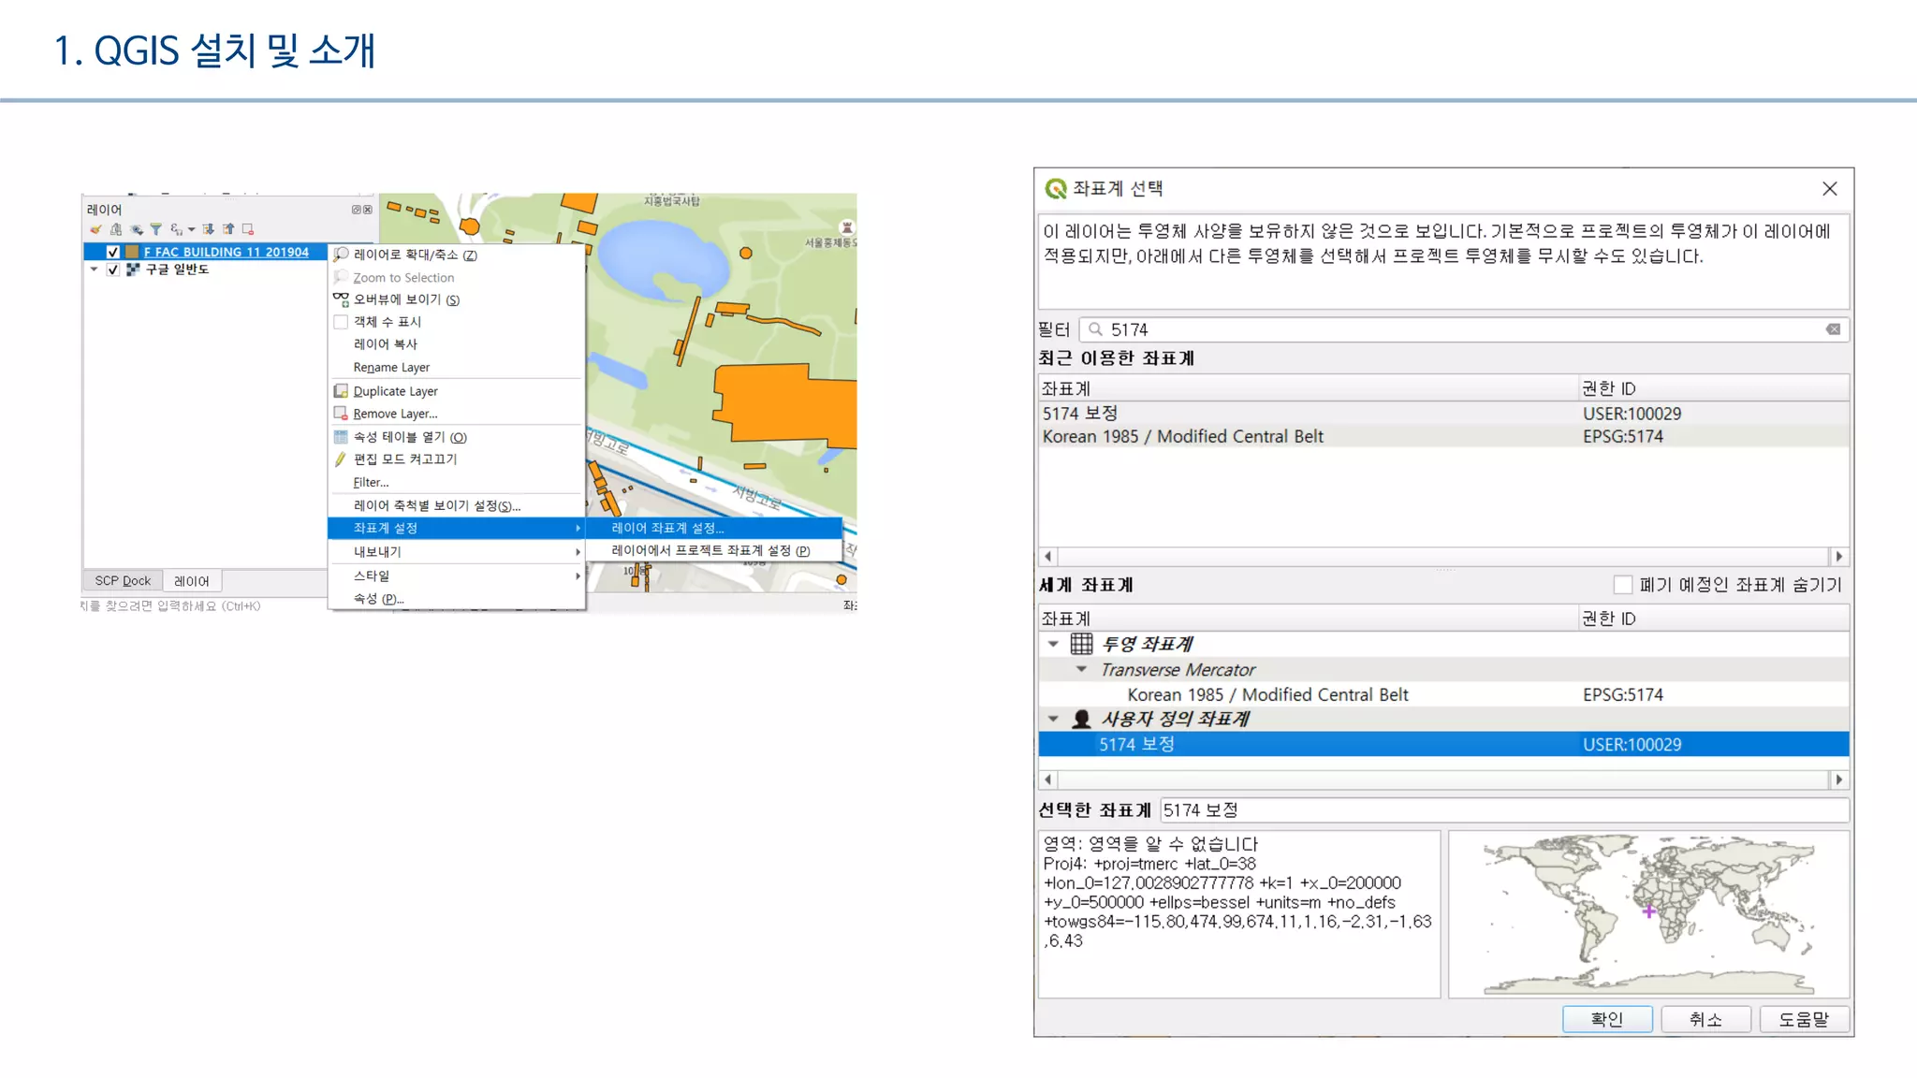Float the layers panel with the undock icon

pyautogui.click(x=357, y=210)
